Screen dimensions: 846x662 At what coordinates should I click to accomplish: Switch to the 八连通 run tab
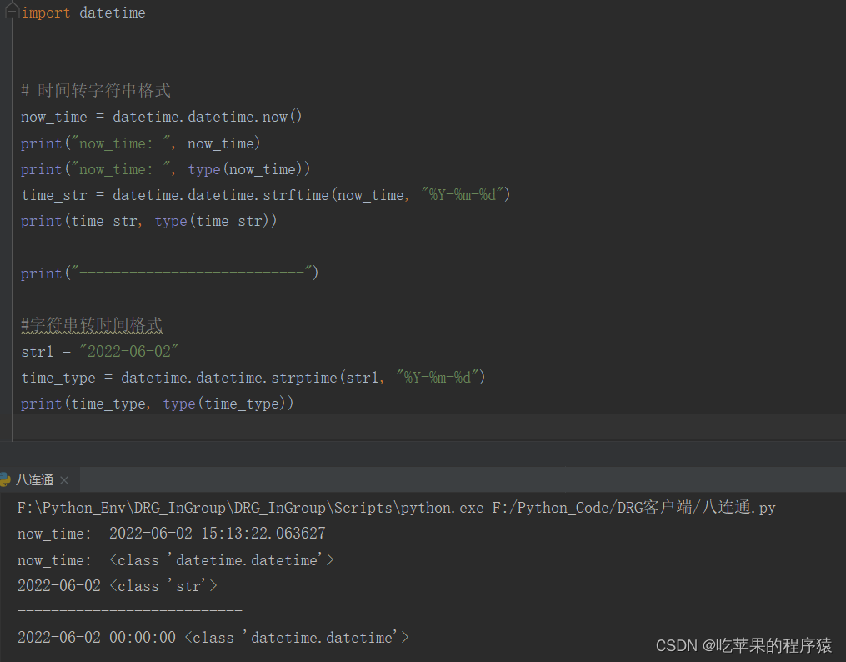(34, 480)
